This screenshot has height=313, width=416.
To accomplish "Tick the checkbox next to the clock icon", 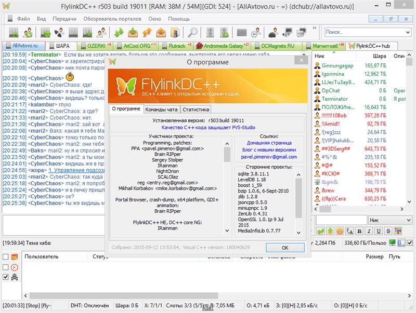I will (5, 267).
